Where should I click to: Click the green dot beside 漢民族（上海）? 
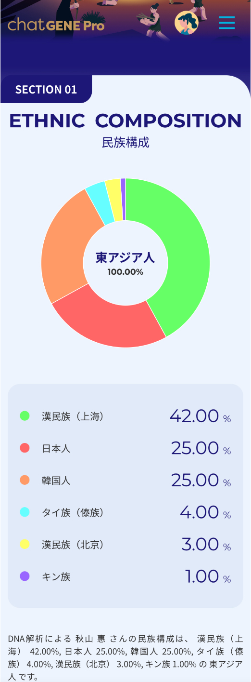click(25, 415)
